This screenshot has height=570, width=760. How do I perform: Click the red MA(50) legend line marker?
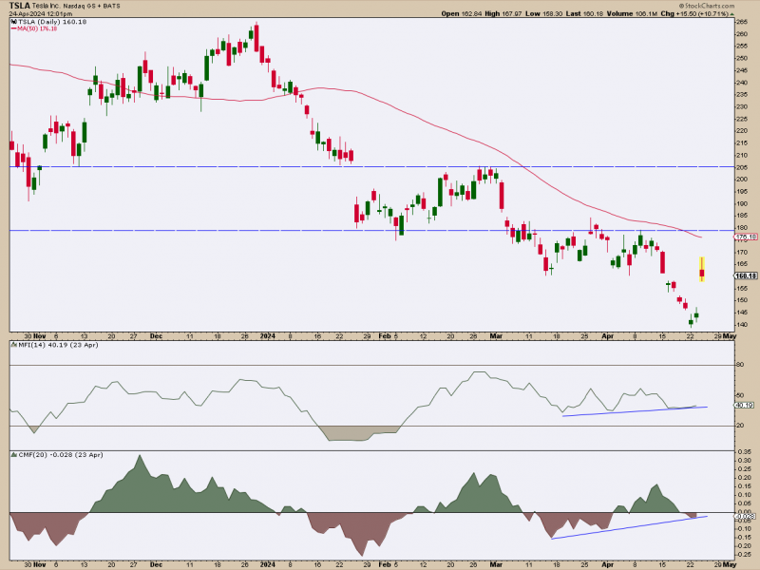(13, 29)
